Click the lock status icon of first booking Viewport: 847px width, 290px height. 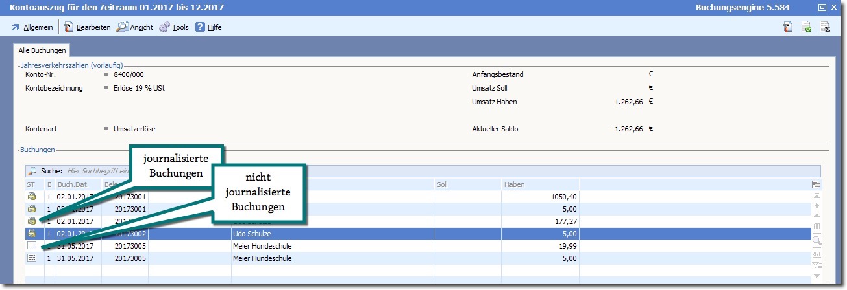click(x=31, y=197)
